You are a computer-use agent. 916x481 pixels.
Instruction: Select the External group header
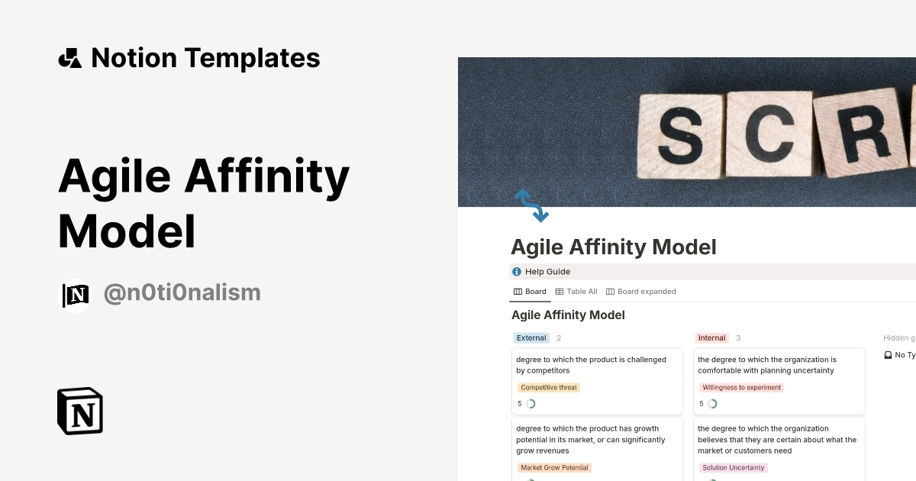[531, 337]
